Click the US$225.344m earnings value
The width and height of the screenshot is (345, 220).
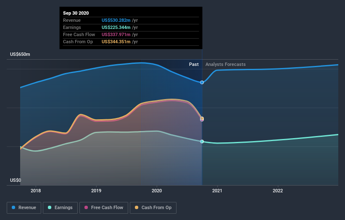pyautogui.click(x=116, y=27)
